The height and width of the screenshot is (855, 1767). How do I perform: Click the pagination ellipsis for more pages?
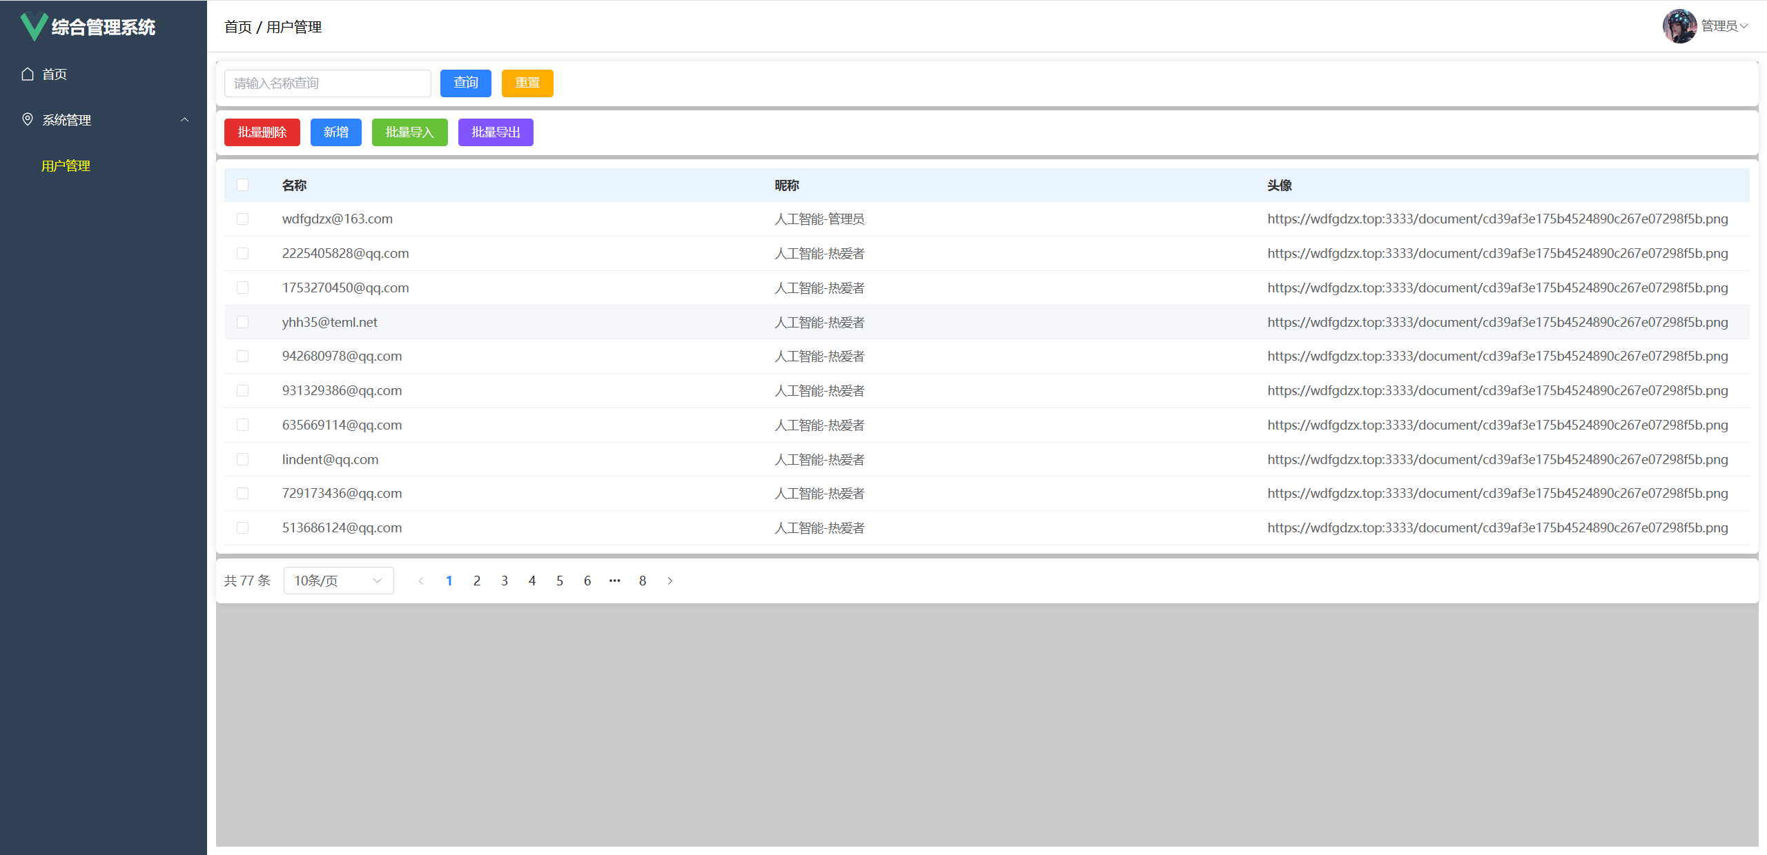pos(614,581)
